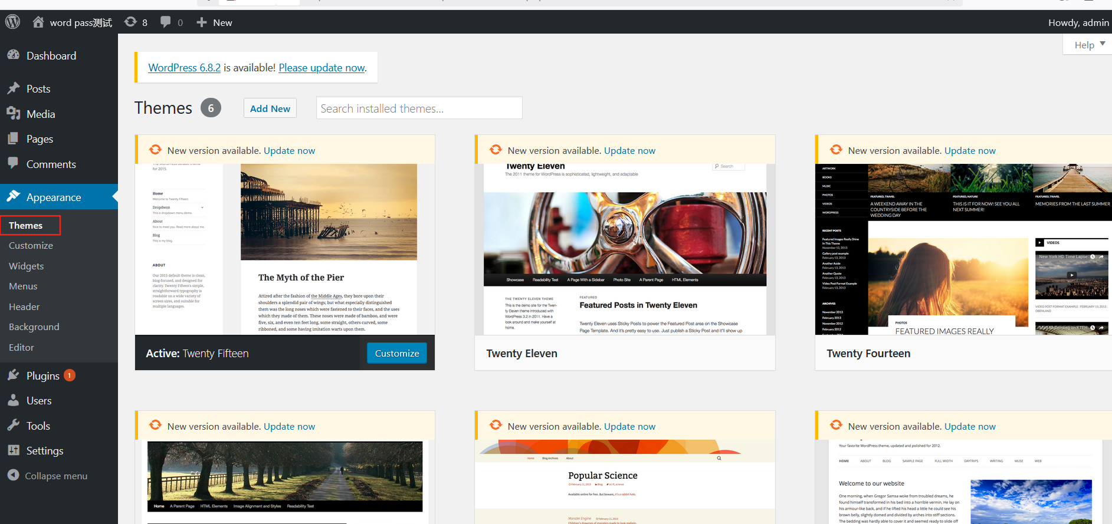This screenshot has width=1112, height=524.
Task: Click the WordPress logo icon
Action: pos(13,22)
